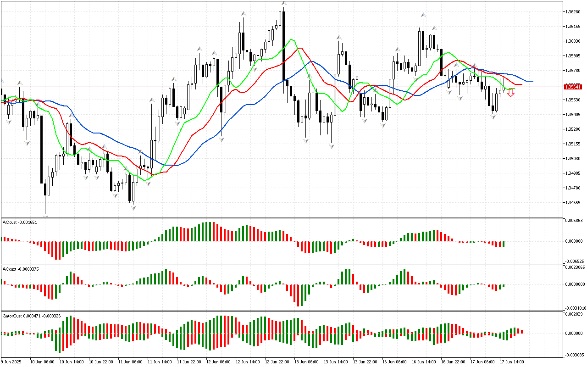Select the GatorCust indicator label

(32, 316)
